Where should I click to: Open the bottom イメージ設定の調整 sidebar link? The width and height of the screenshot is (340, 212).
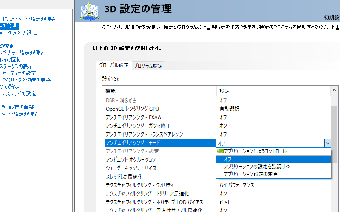[x=19, y=114]
